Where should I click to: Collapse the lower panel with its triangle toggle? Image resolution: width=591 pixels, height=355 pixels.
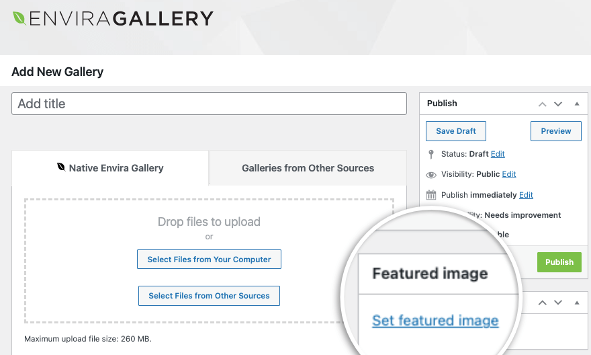(x=577, y=303)
